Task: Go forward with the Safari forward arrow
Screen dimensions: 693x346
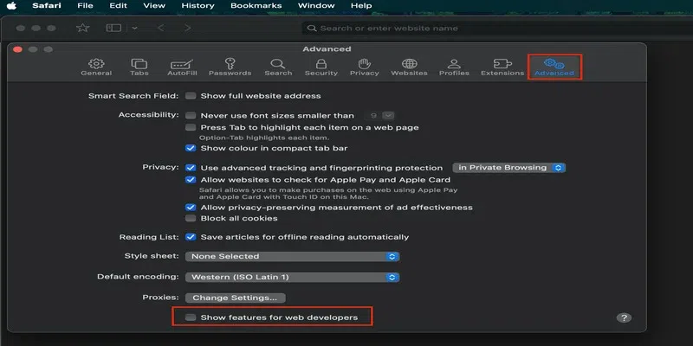Action: point(188,28)
